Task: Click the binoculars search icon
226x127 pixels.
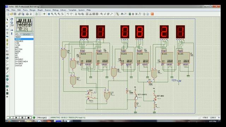Action: [122, 14]
